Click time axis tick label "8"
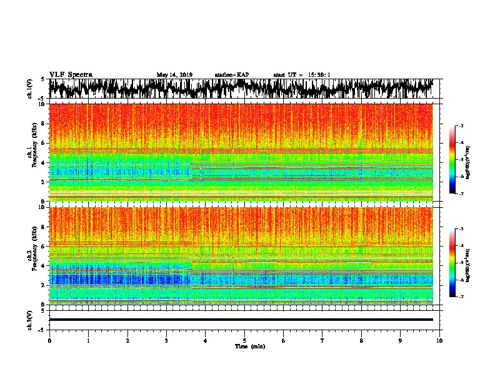 [361, 341]
